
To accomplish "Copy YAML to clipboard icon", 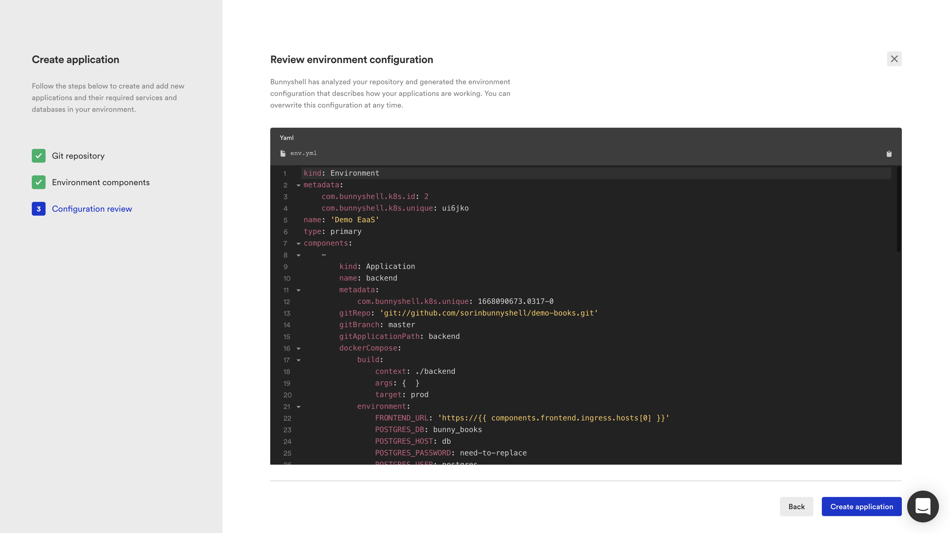I will 889,154.
